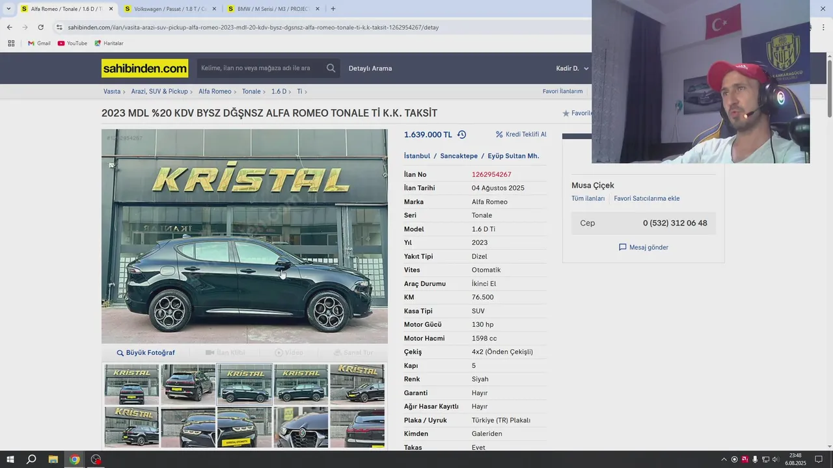Click Tonale breadcrumb
This screenshot has width=833, height=468.
click(251, 92)
